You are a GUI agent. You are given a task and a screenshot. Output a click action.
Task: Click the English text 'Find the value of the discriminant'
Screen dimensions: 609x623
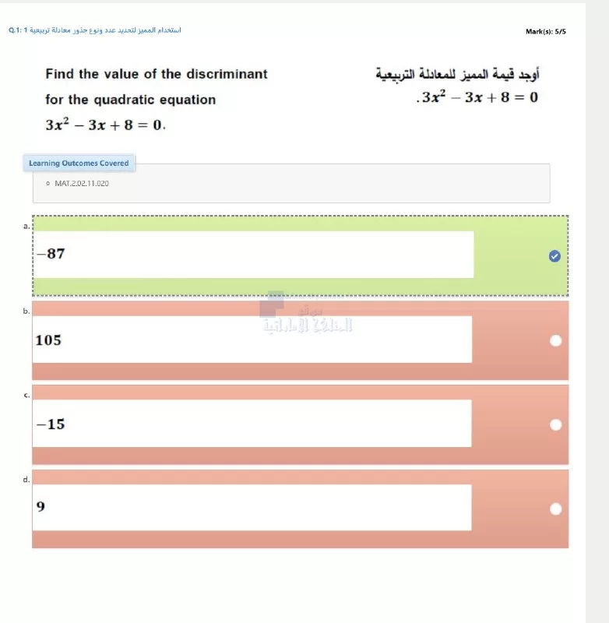pyautogui.click(x=157, y=74)
